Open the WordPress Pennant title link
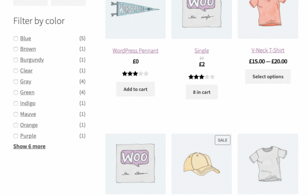This screenshot has width=308, height=196. (135, 51)
